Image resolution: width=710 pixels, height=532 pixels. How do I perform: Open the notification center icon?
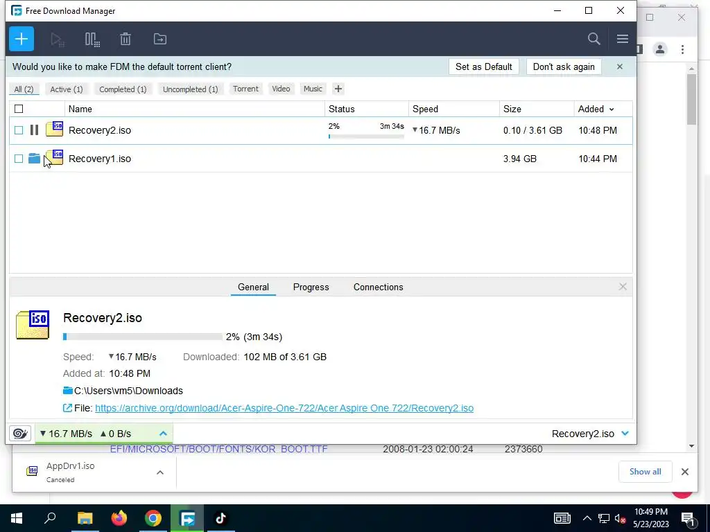pos(687,518)
